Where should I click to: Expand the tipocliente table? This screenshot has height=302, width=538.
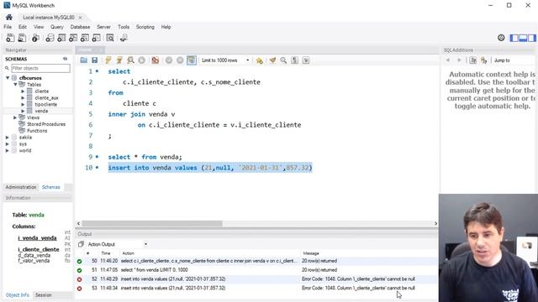(x=23, y=104)
